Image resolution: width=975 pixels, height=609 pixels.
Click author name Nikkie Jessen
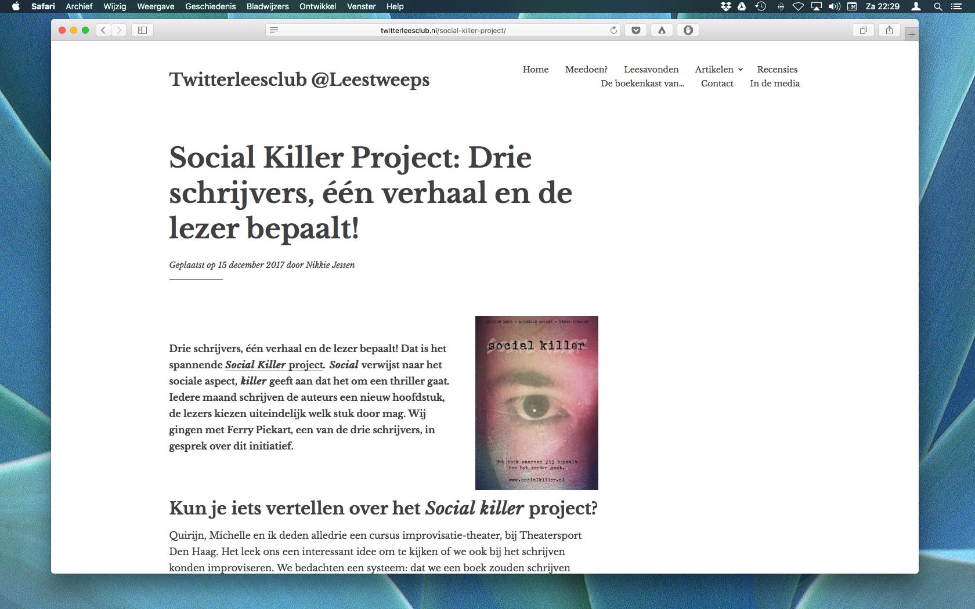[x=330, y=265]
